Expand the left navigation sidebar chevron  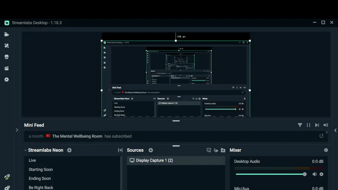[x=17, y=130]
